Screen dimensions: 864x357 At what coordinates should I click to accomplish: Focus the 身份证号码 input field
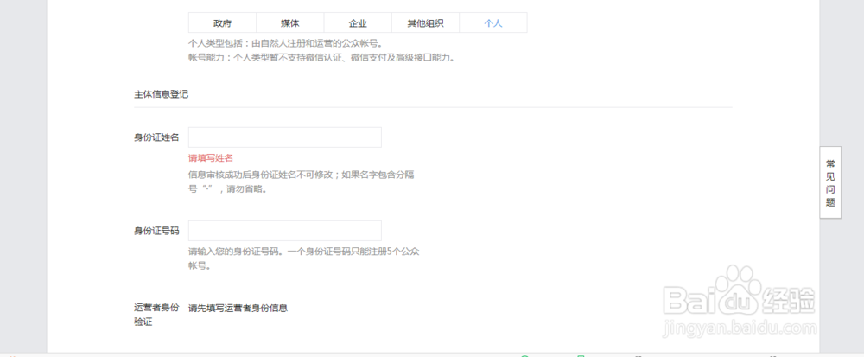285,231
